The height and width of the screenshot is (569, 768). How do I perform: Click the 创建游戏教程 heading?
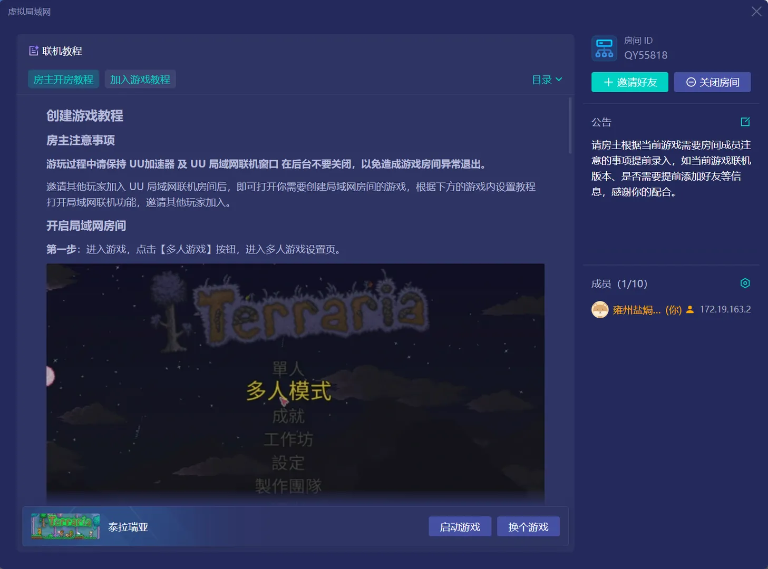click(x=85, y=116)
